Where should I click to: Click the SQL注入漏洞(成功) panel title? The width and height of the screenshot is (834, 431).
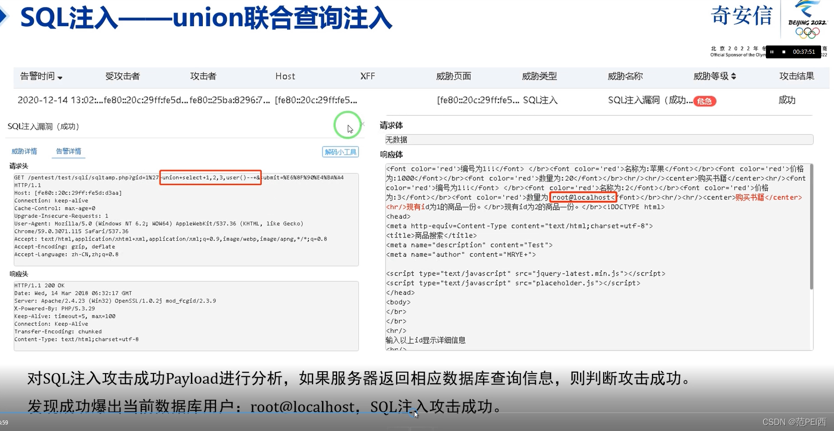click(44, 126)
